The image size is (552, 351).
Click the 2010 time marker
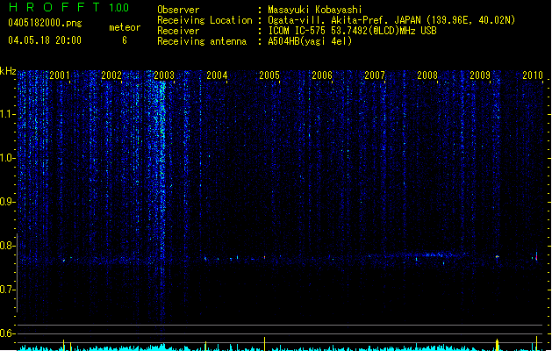pos(533,75)
